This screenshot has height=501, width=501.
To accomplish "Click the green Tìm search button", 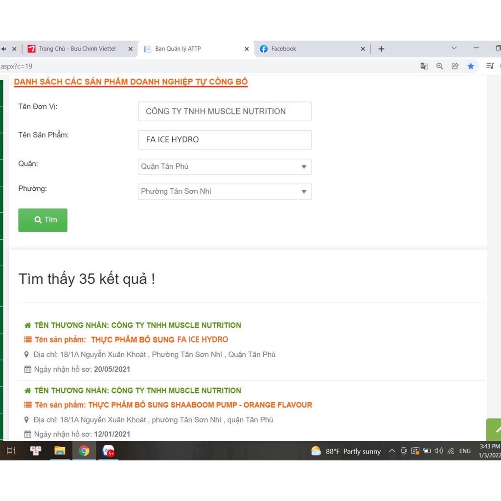I will (43, 220).
